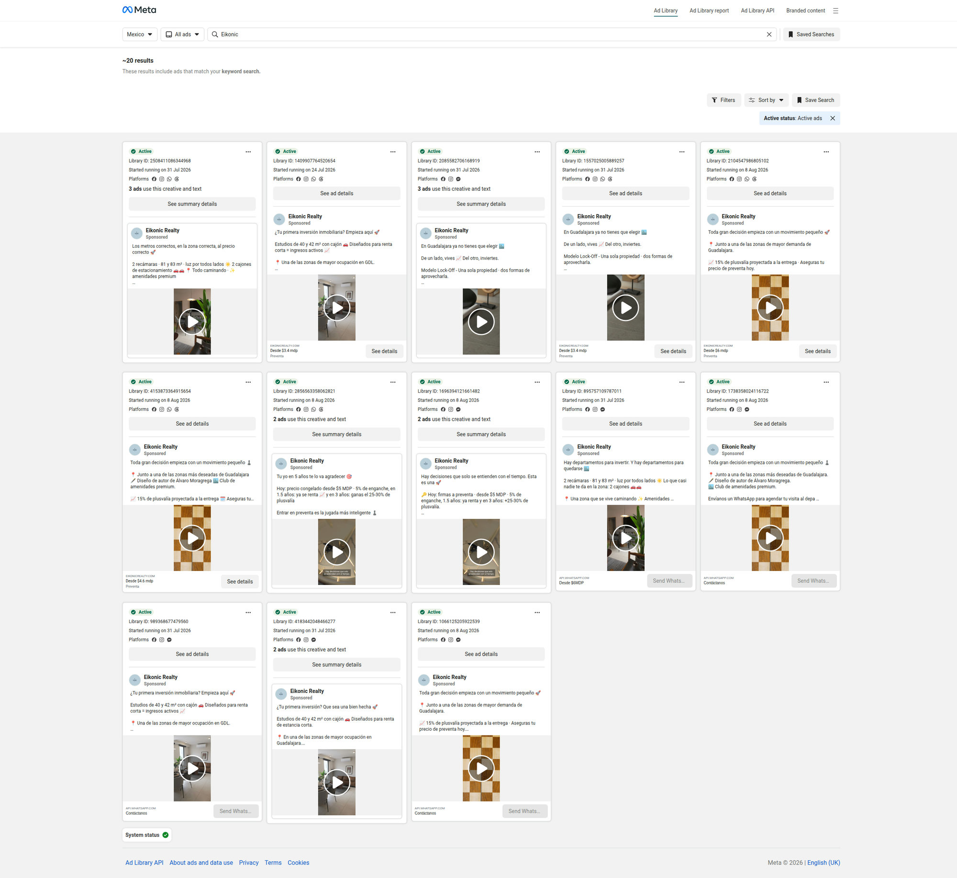Open the footer Ad Library API link

click(145, 863)
